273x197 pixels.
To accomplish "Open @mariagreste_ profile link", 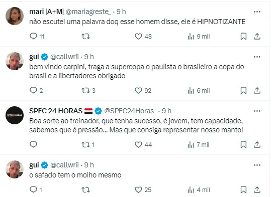I will coord(88,12).
